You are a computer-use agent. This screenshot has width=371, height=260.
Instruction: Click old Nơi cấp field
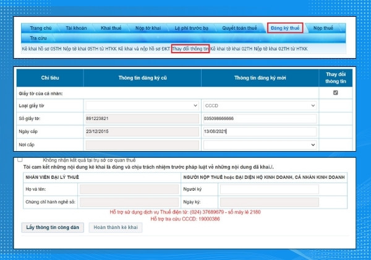click(x=142, y=145)
